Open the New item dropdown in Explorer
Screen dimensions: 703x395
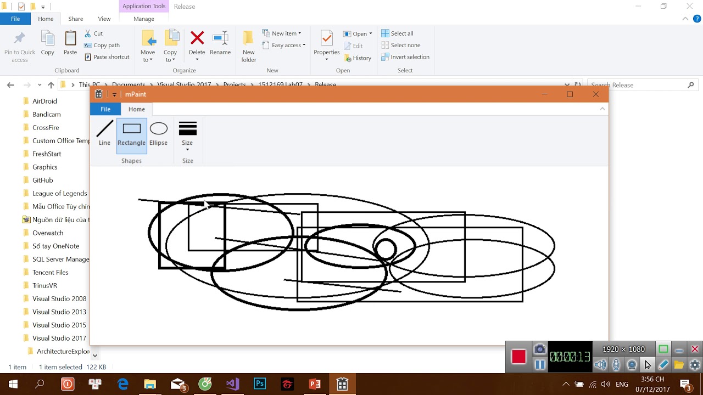point(282,33)
